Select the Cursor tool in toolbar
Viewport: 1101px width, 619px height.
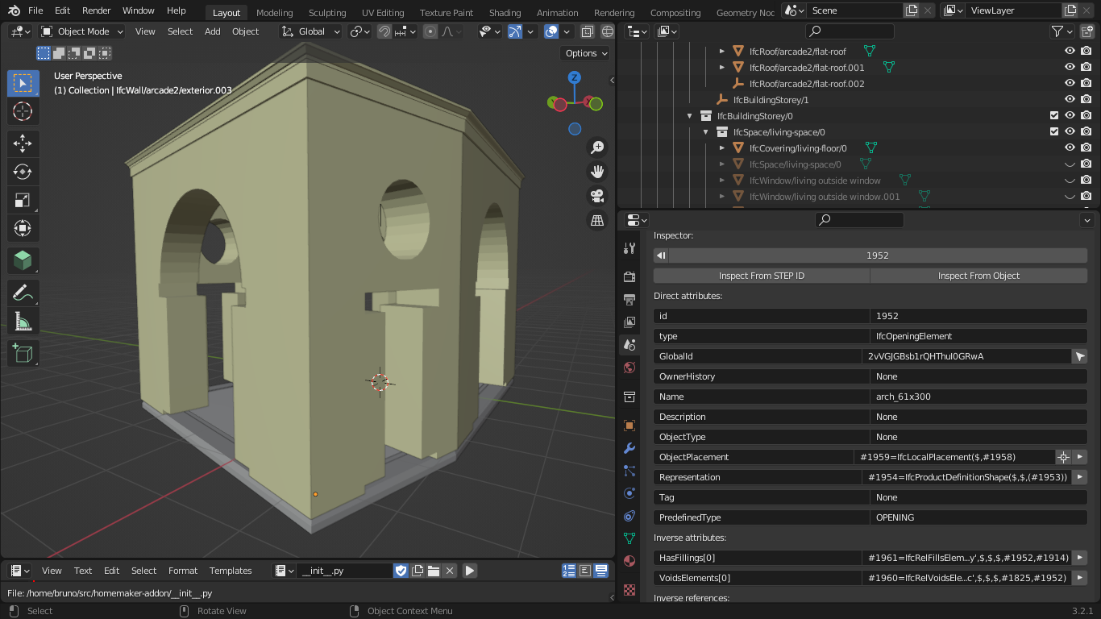[23, 111]
